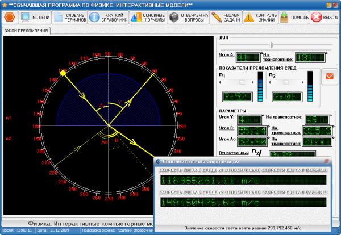Click the Угол A label
The image size is (341, 235).
(x=227, y=54)
